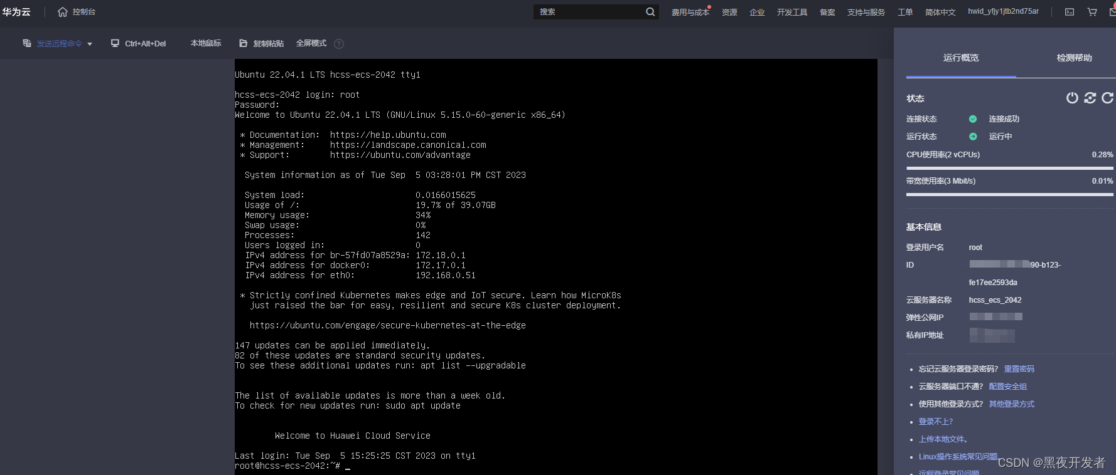Click the 带宽使用率 progress bar

(x=1010, y=194)
